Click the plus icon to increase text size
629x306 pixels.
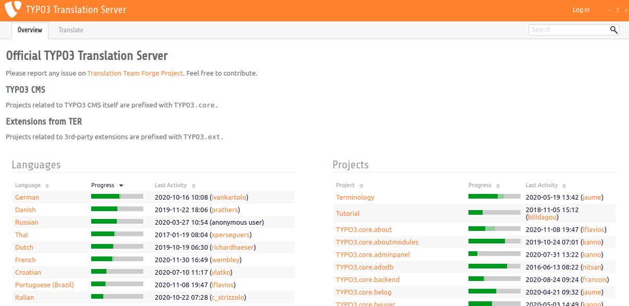pyautogui.click(x=625, y=10)
